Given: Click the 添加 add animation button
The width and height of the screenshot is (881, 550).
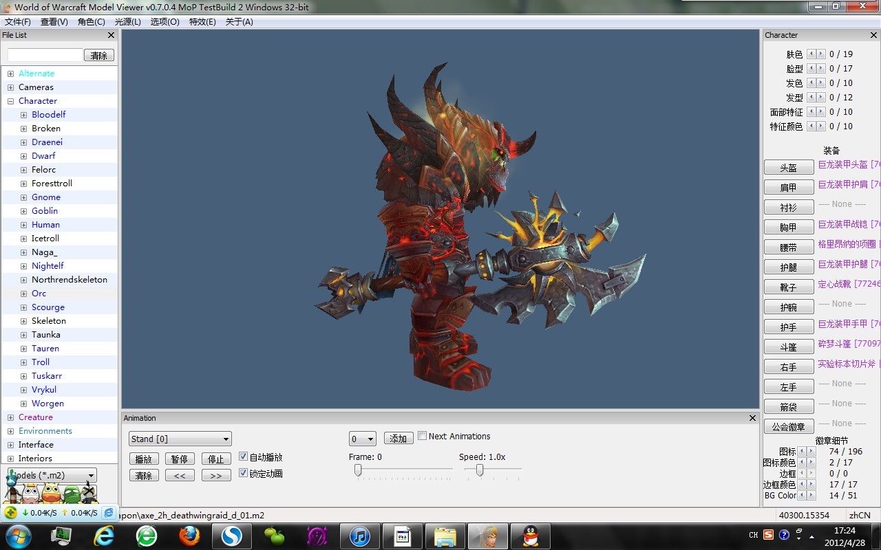Looking at the screenshot, I should point(399,439).
